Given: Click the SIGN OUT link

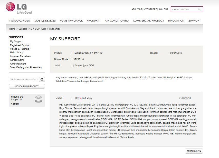Looking at the screenshot, I should (163, 9).
